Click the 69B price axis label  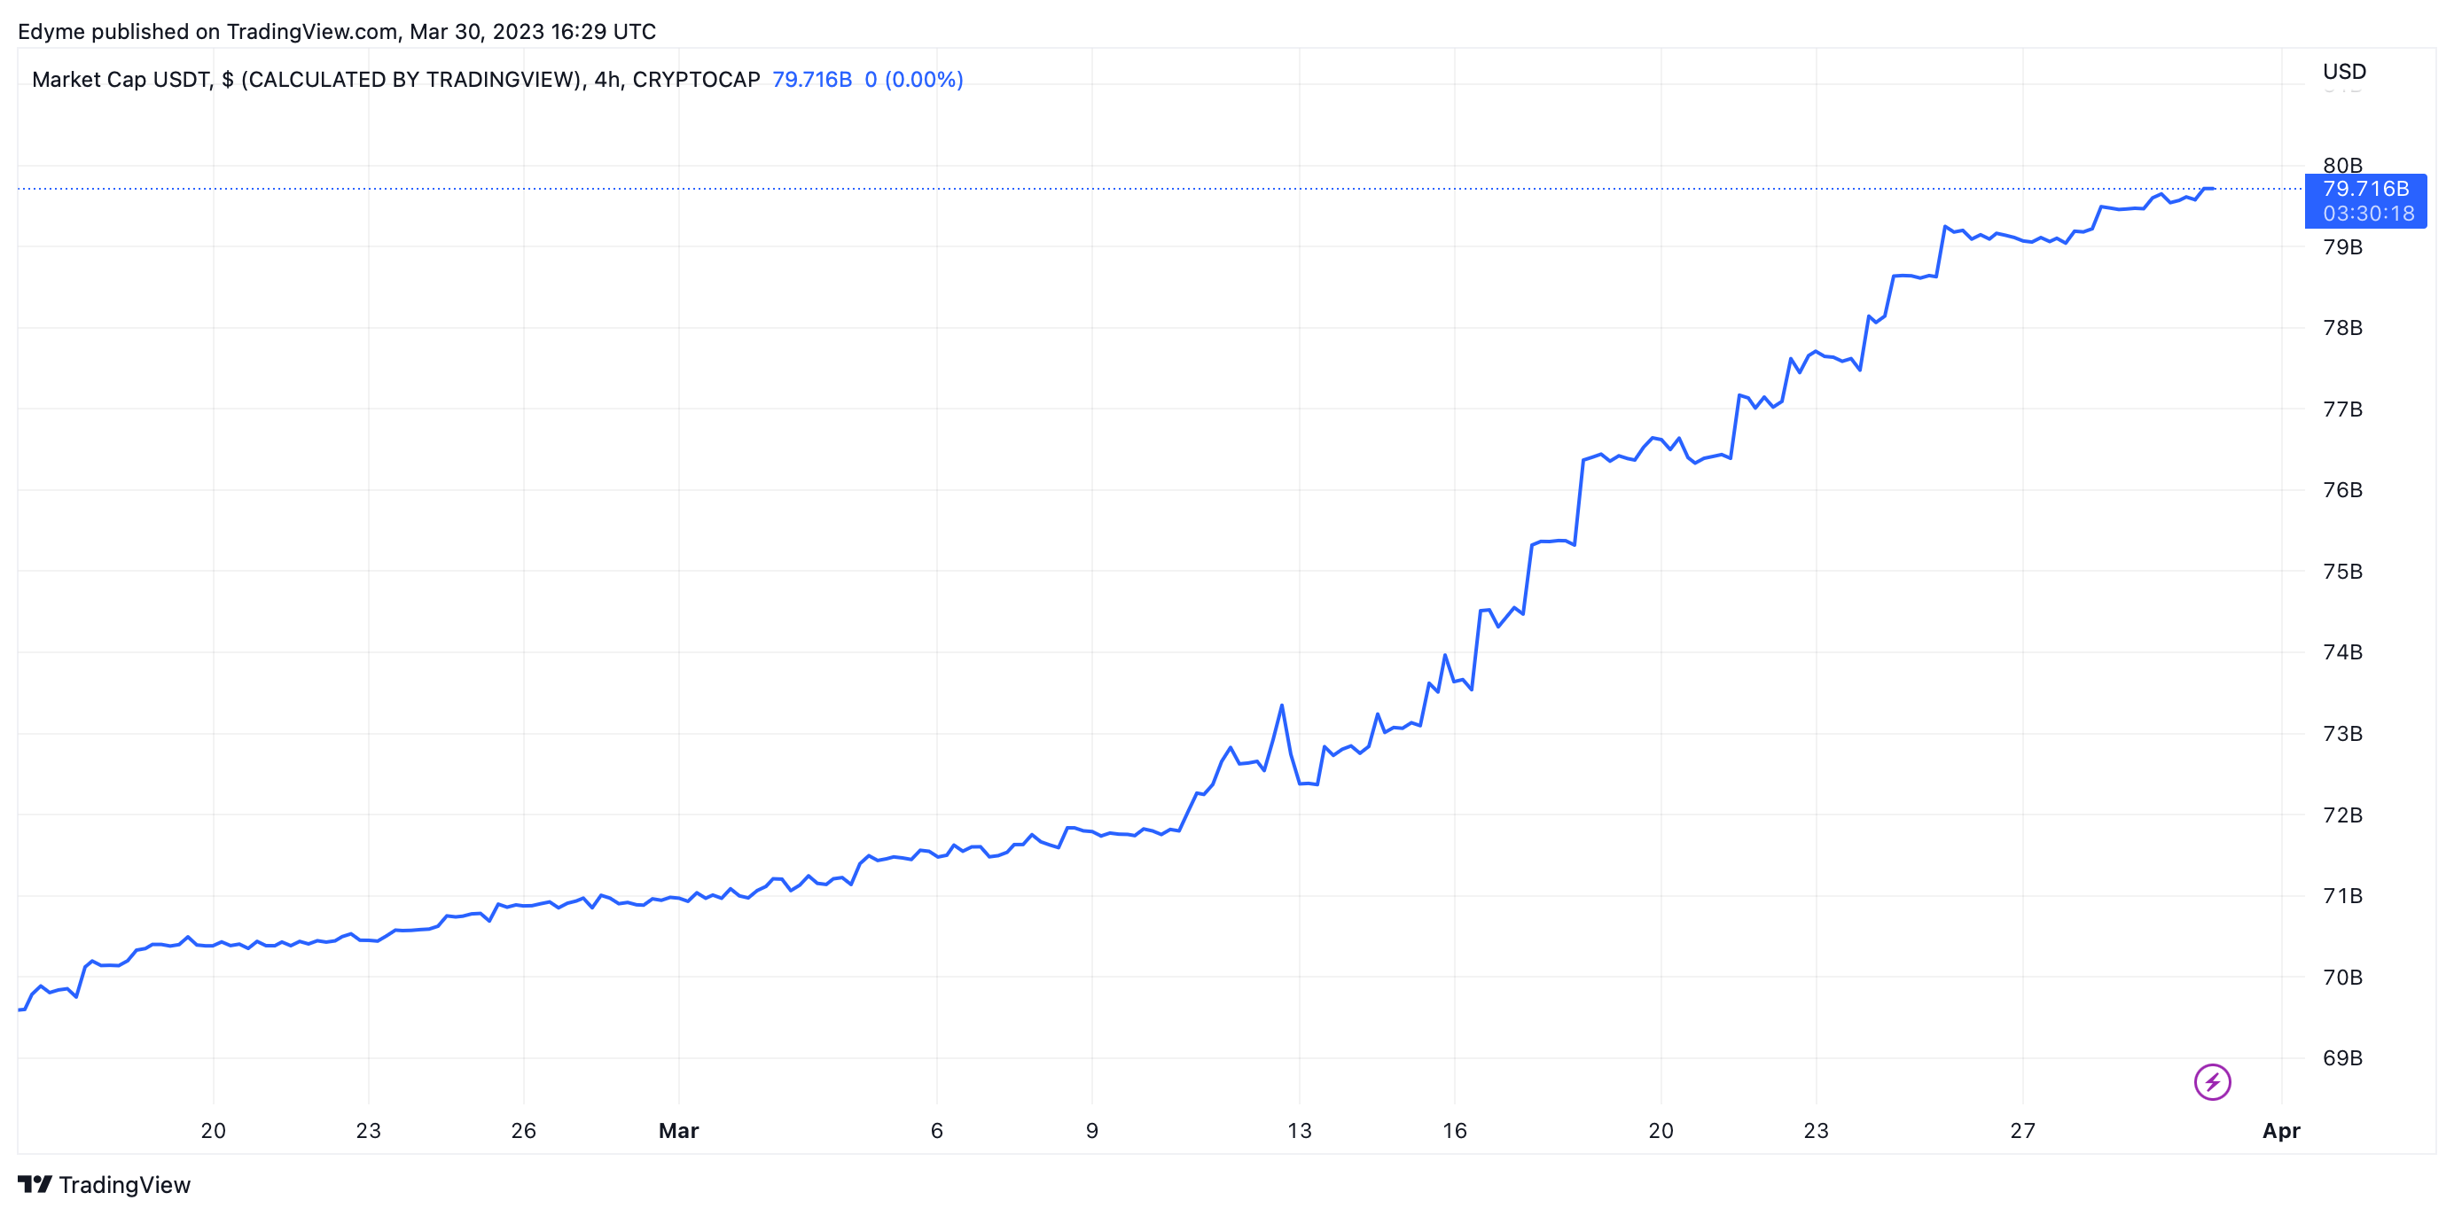click(2342, 1058)
